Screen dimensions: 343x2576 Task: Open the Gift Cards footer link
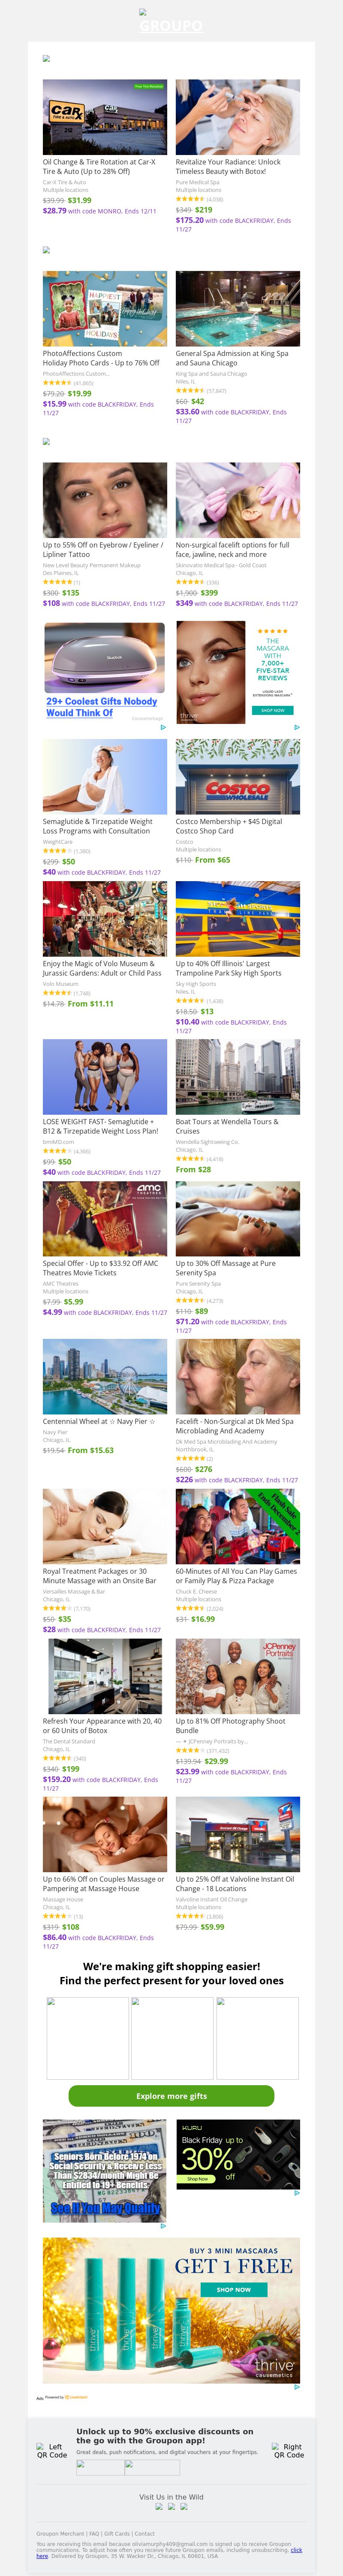click(x=117, y=2533)
